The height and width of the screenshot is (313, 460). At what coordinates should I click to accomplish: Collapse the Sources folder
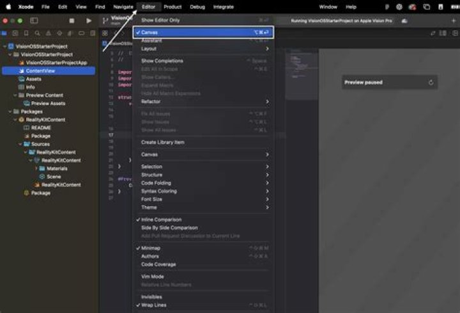click(x=20, y=144)
